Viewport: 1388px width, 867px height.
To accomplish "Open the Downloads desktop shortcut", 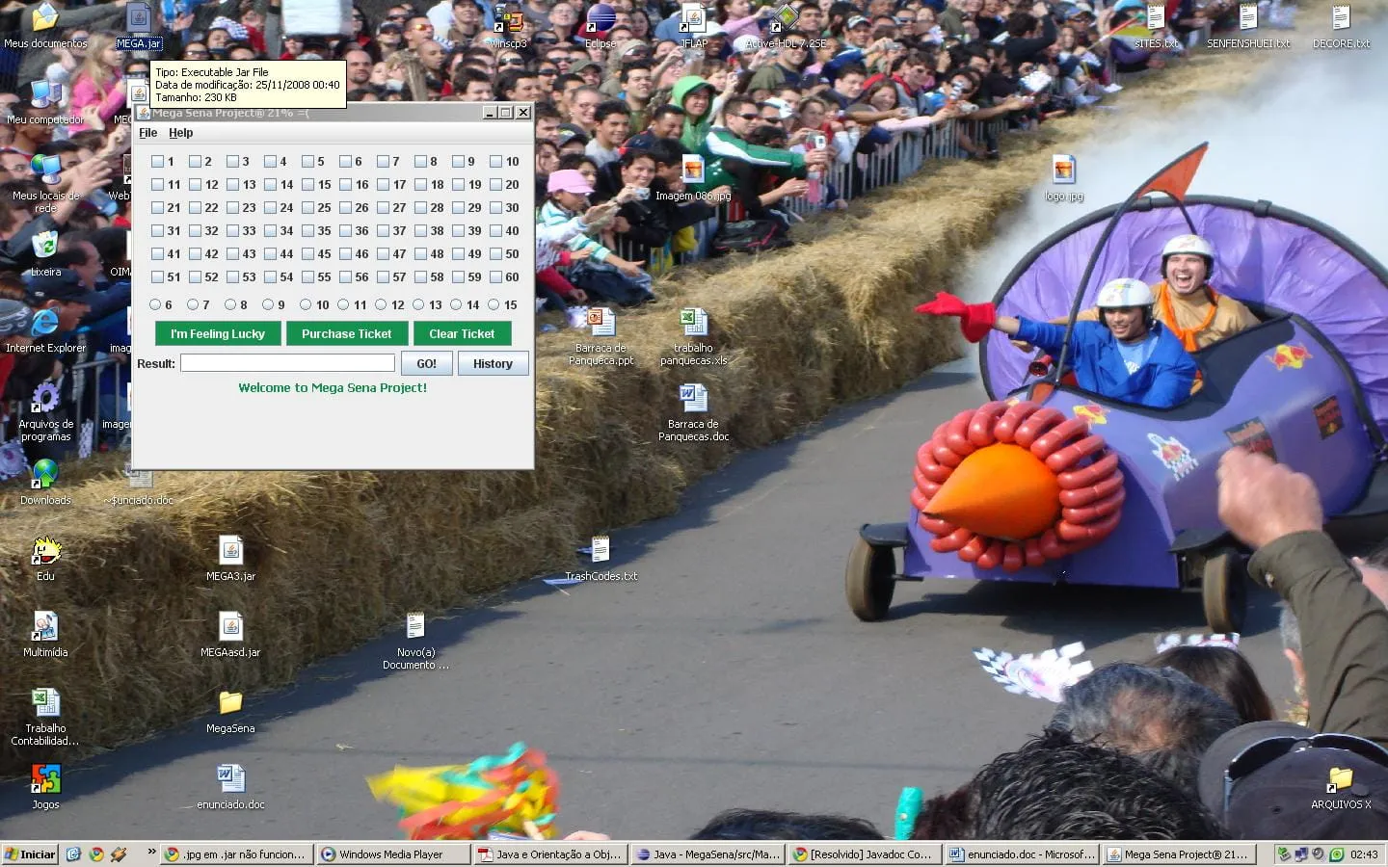I will pos(45,483).
